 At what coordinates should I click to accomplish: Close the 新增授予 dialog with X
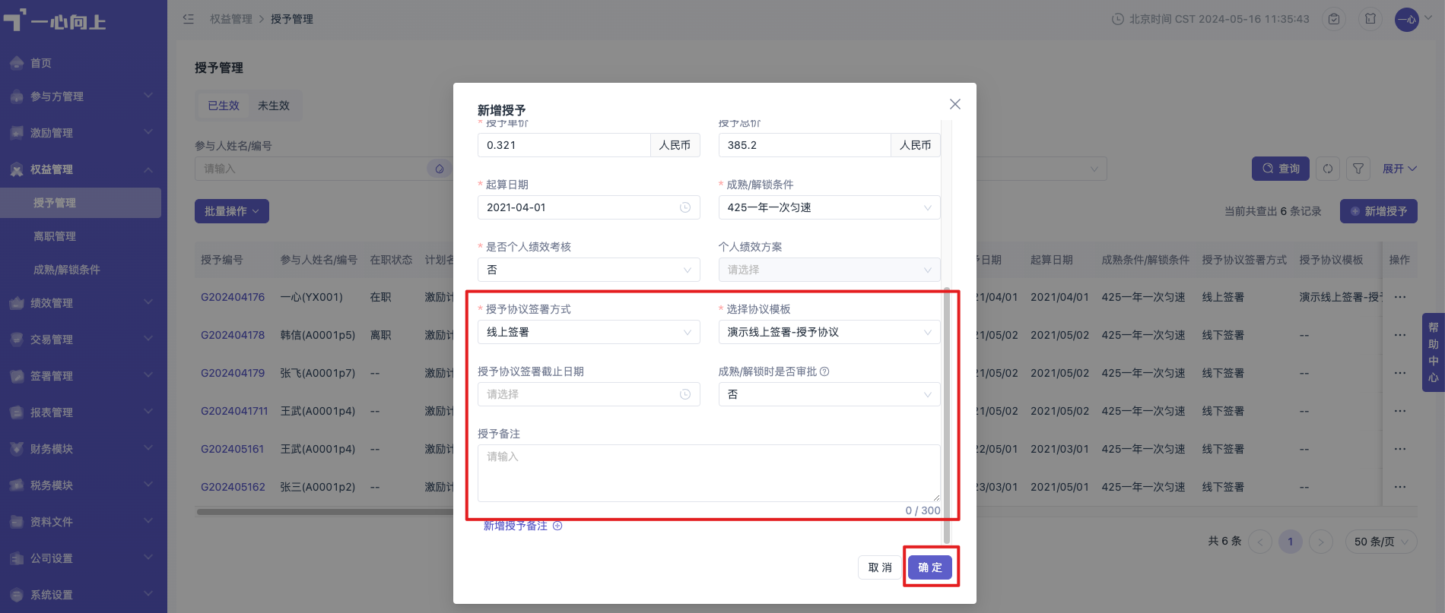coord(955,104)
